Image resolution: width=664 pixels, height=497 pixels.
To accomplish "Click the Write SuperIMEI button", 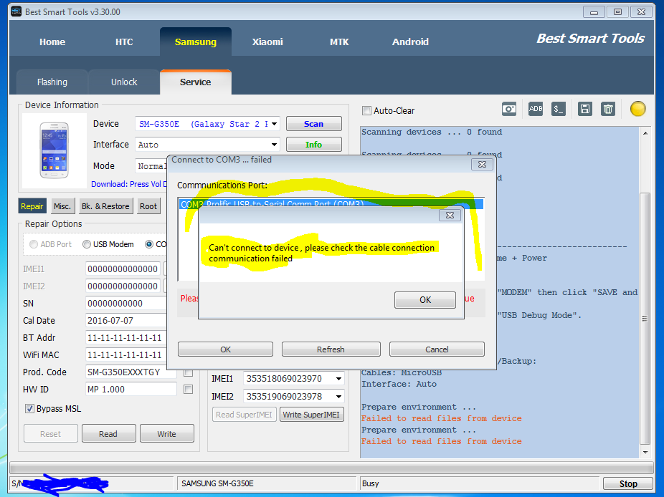I will pos(311,415).
